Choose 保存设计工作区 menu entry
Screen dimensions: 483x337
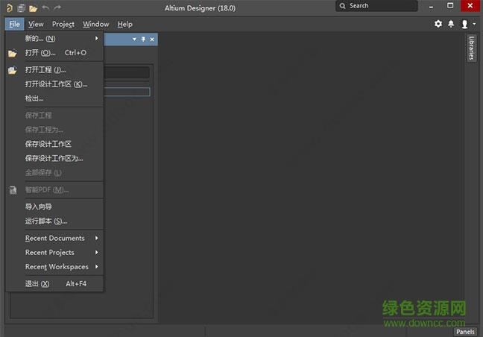coord(54,144)
